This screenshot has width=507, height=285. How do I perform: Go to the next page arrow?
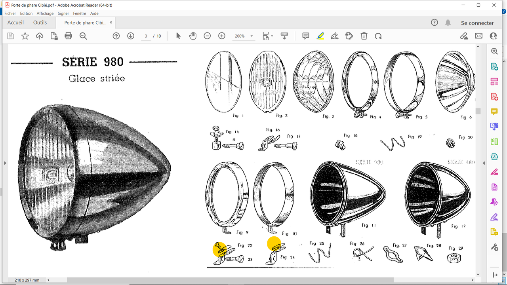click(131, 36)
